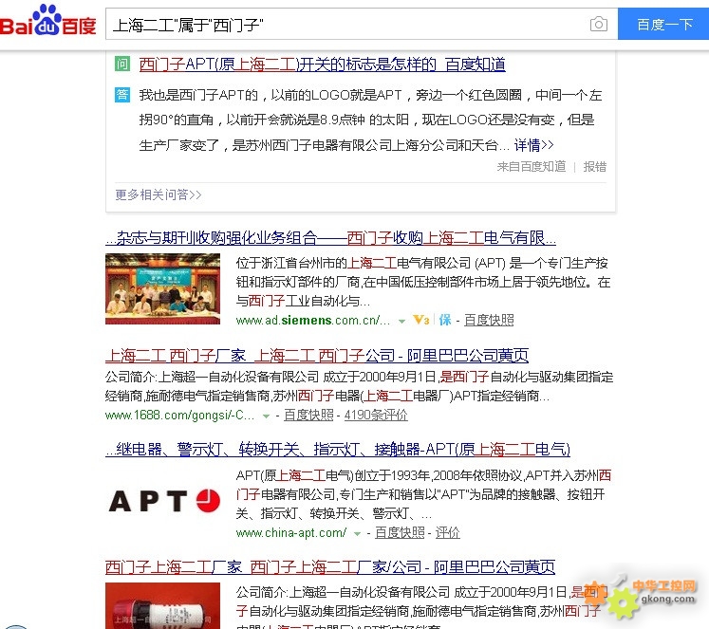Screen dimensions: 709x629
Task: Click the www.china-apt.com/ URL
Action: pyautogui.click(x=291, y=533)
